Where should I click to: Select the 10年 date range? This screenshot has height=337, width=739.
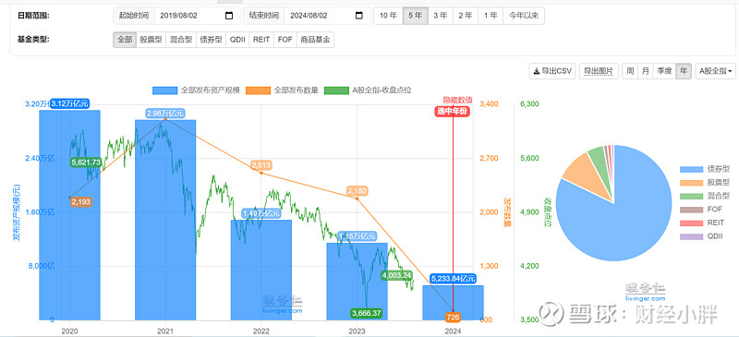[388, 16]
